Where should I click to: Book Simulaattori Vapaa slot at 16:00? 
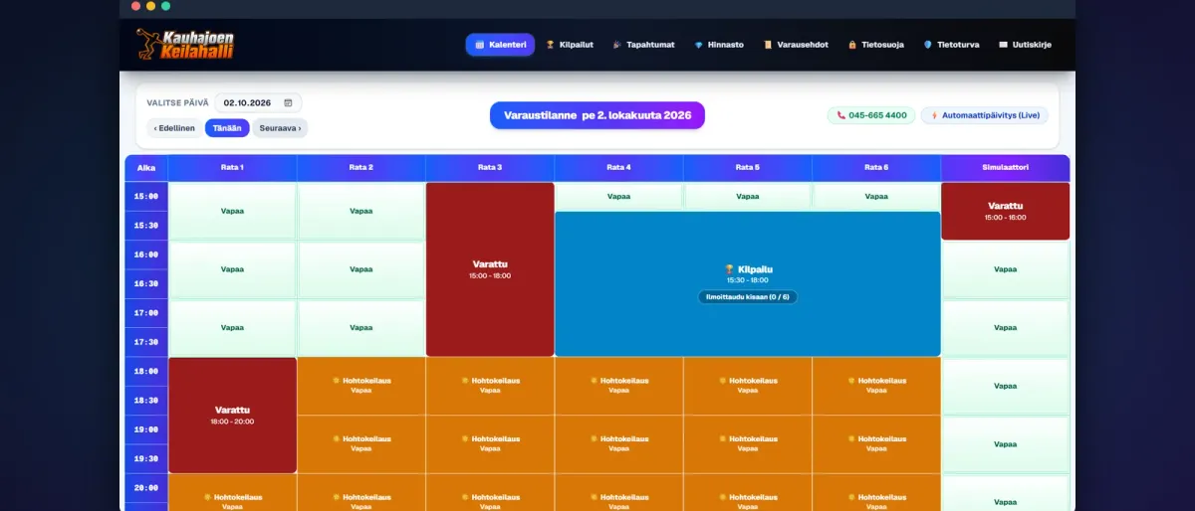[x=1006, y=269]
